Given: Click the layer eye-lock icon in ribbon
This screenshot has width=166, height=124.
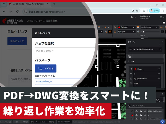Looking at the screenshot, I should [106, 31].
